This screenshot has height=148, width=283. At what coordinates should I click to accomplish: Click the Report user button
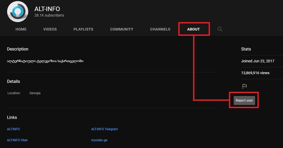pyautogui.click(x=244, y=101)
